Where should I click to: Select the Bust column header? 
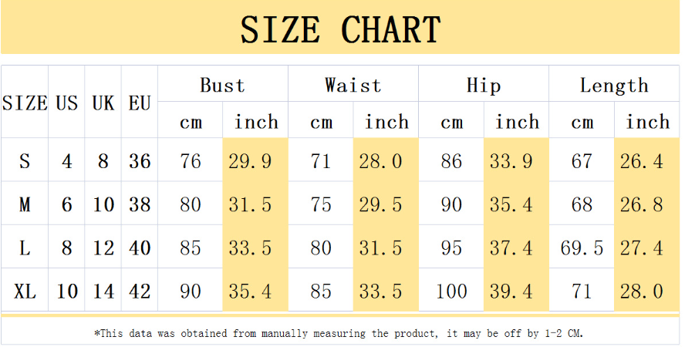click(223, 84)
